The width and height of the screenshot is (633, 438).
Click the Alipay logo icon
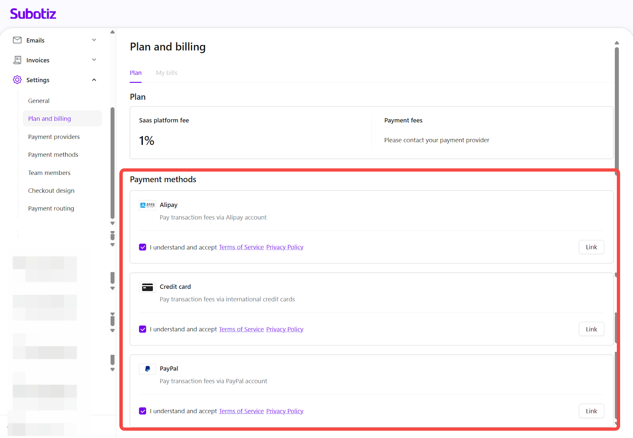point(147,205)
